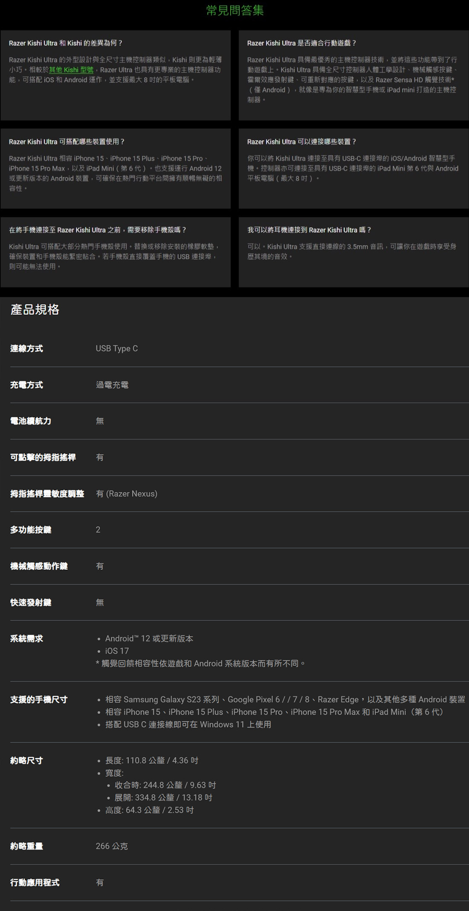
Task: Click the 常見問答集 heading
Action: point(235,10)
